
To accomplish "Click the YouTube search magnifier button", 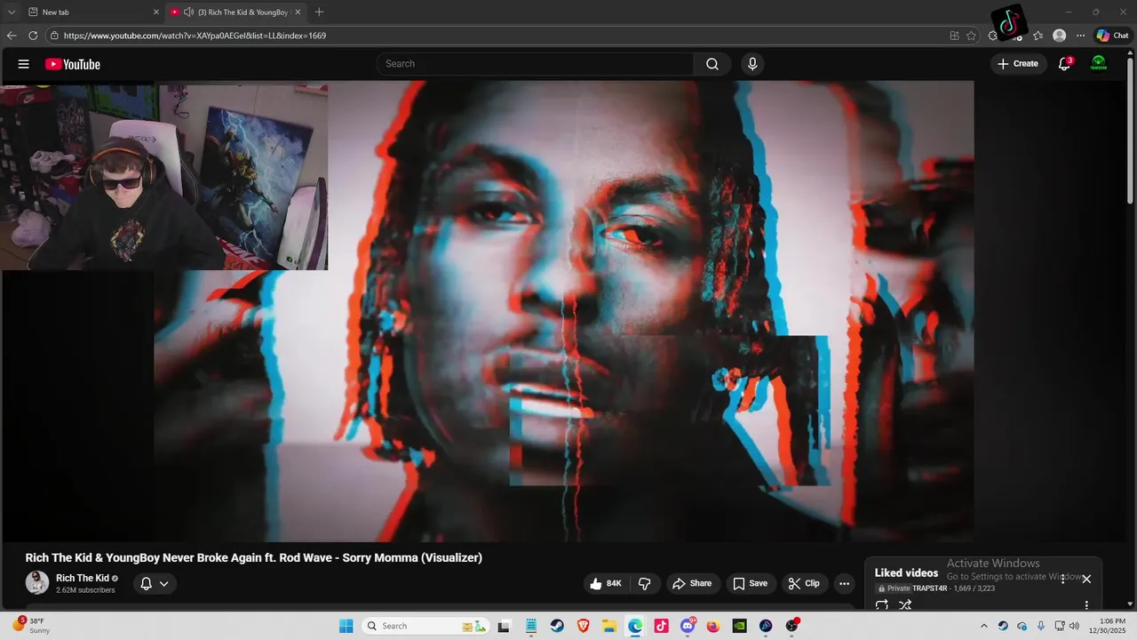I will click(712, 64).
